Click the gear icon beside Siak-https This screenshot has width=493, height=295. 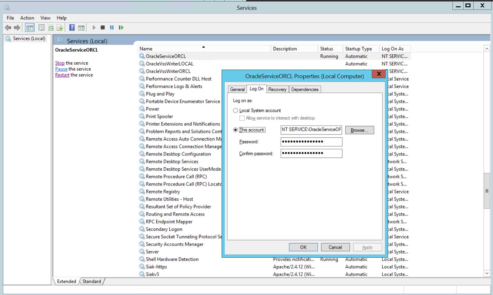pos(142,267)
